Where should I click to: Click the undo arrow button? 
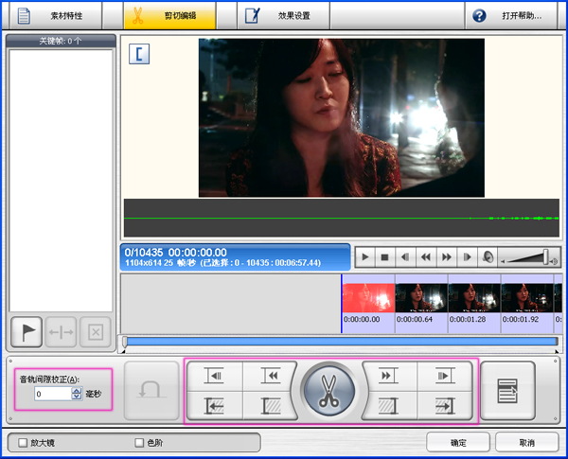pyautogui.click(x=151, y=390)
